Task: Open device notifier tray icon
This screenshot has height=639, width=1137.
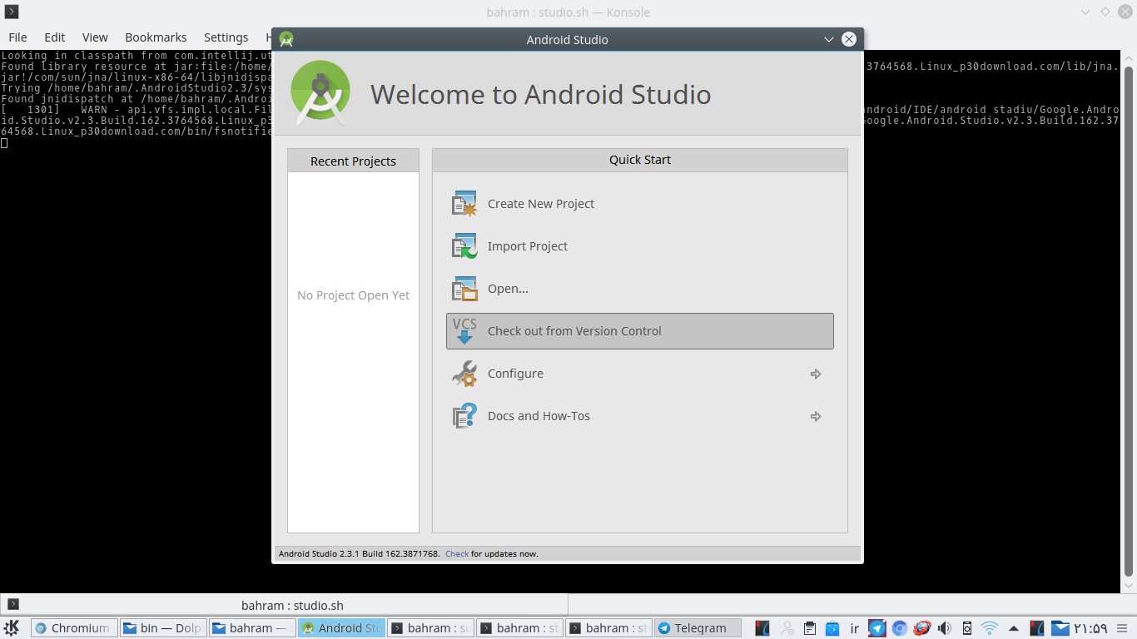Action: tap(966, 628)
